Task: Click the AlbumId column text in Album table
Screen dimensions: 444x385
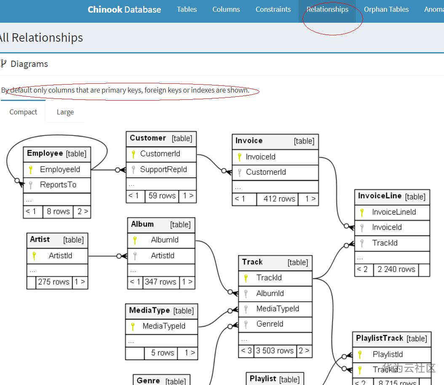Action: (165, 240)
